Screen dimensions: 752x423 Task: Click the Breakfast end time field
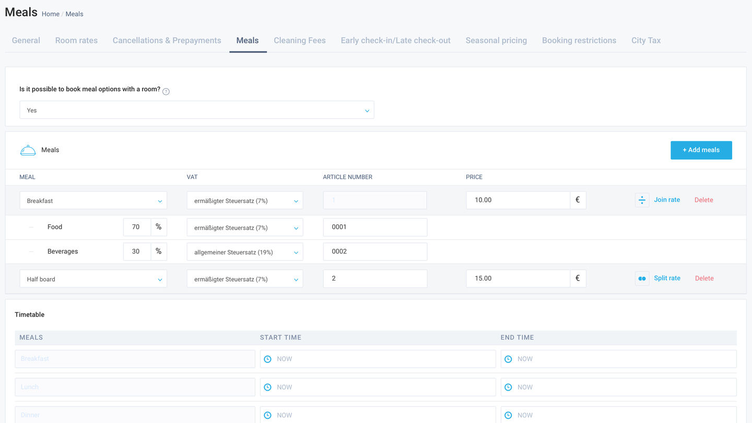point(619,359)
